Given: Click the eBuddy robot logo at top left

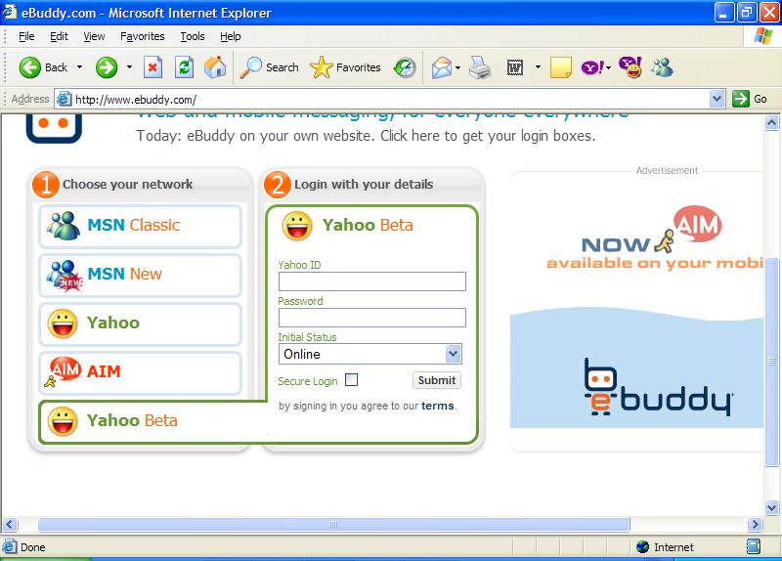Looking at the screenshot, I should coord(54,128).
